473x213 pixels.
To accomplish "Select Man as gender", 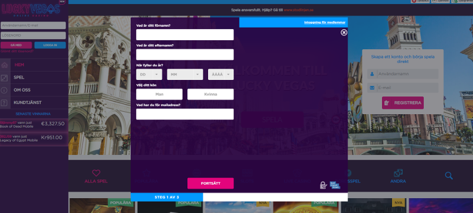I will 159,94.
